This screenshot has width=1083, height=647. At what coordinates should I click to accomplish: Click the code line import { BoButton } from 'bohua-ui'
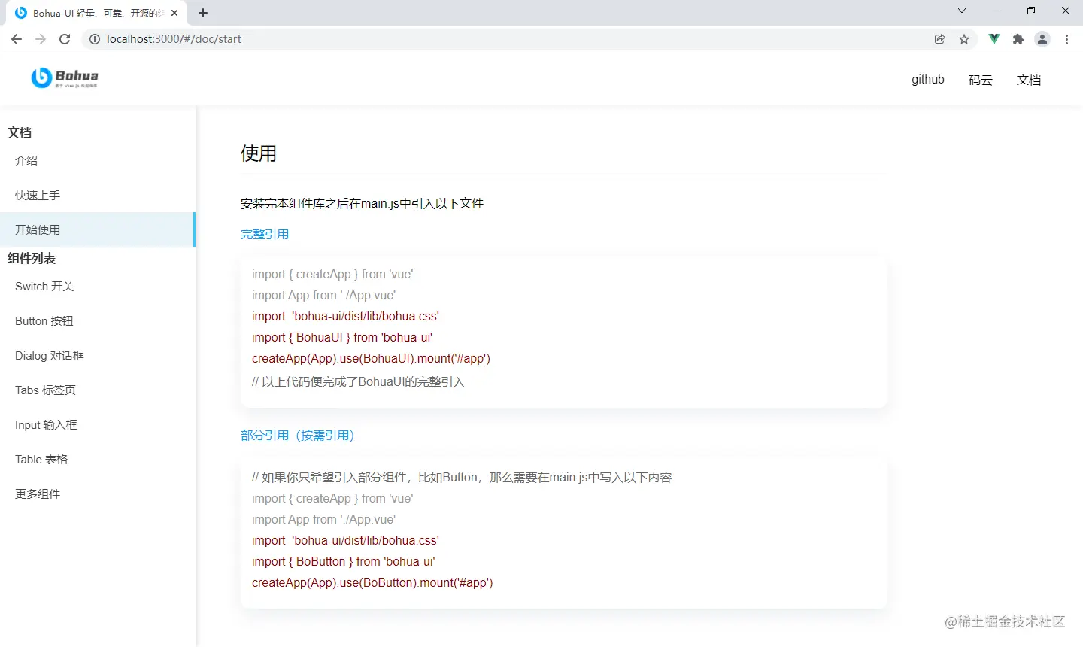point(344,561)
